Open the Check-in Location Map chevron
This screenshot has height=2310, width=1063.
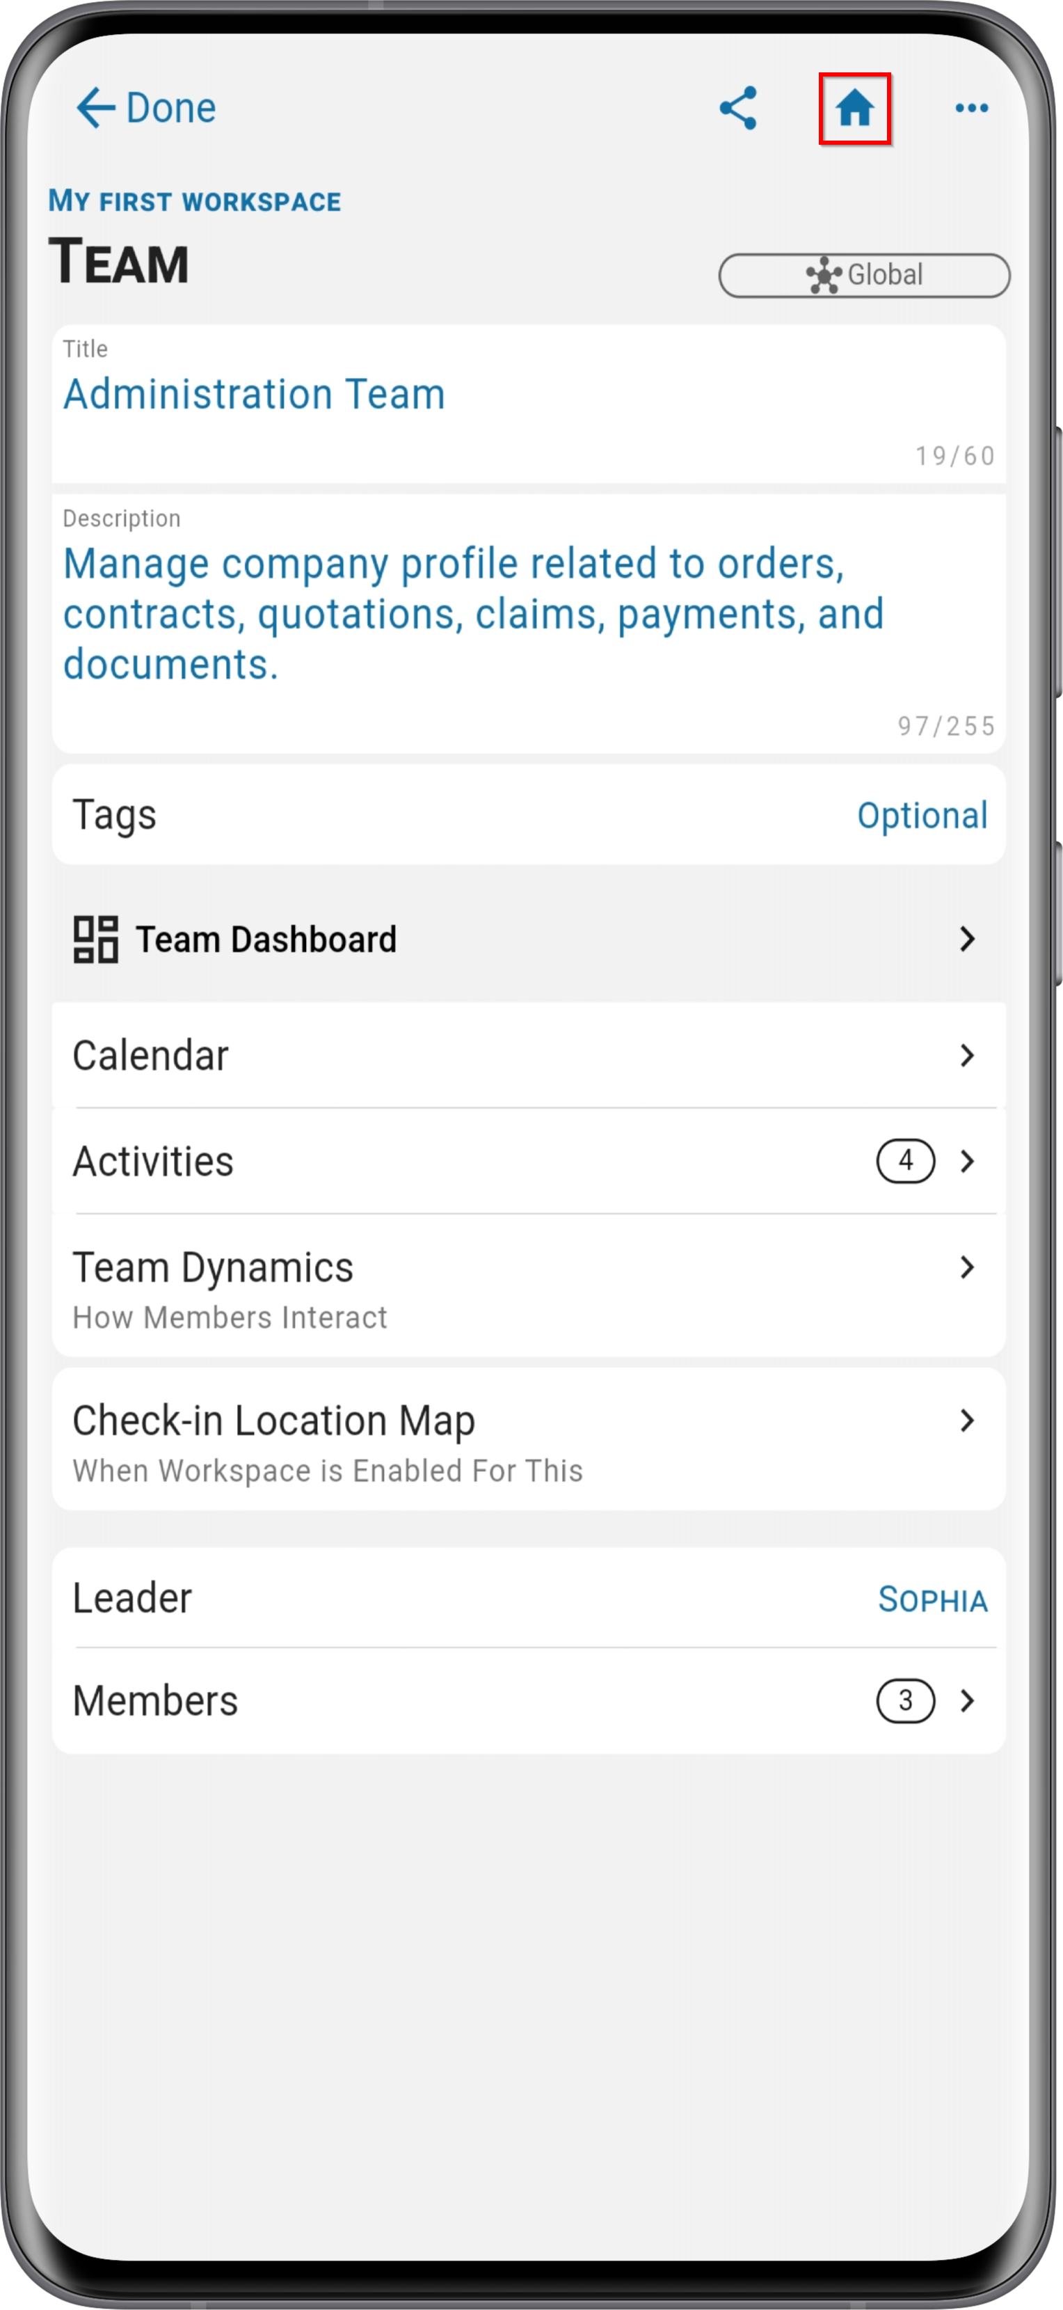(967, 1421)
